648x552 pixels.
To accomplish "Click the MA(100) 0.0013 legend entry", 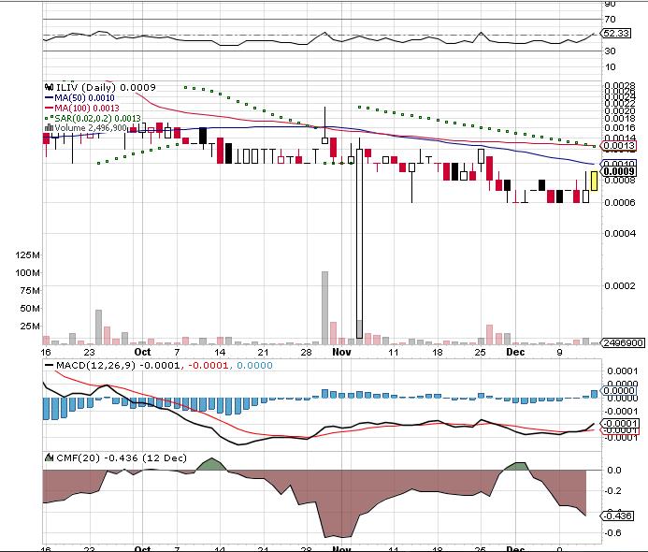I will tap(82, 108).
